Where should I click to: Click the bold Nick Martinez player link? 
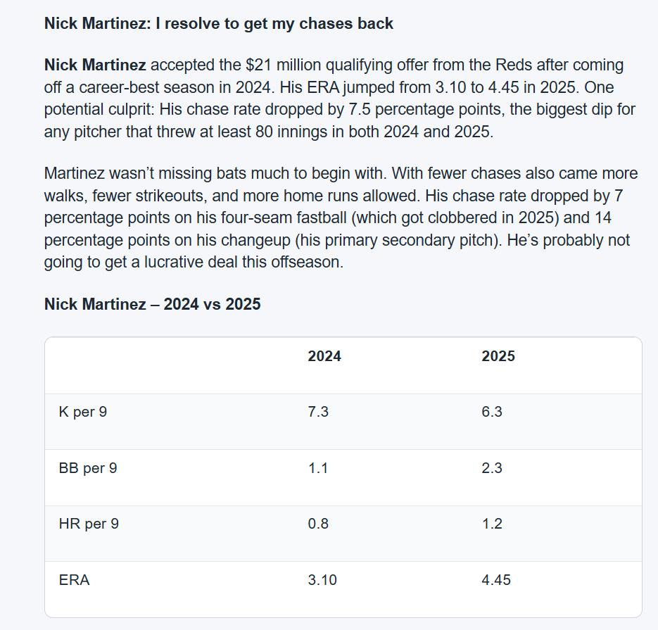click(95, 65)
